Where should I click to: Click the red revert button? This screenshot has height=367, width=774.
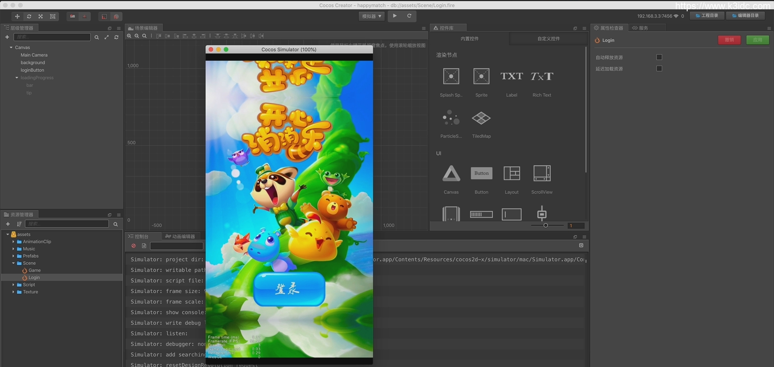(x=729, y=40)
